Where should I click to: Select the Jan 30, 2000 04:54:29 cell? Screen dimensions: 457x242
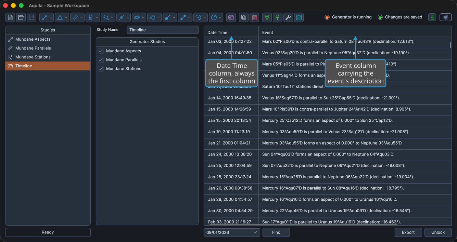click(231, 211)
